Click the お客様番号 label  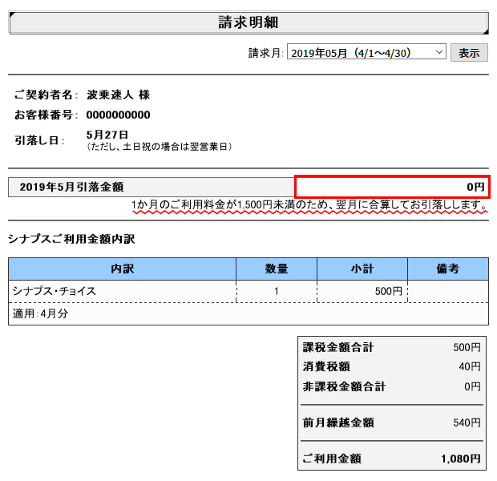(x=46, y=115)
